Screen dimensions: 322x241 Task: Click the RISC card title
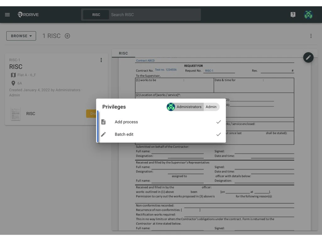click(x=16, y=67)
